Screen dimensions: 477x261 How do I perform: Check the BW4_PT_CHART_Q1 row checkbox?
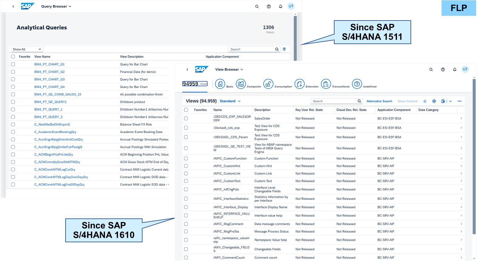pyautogui.click(x=13, y=64)
